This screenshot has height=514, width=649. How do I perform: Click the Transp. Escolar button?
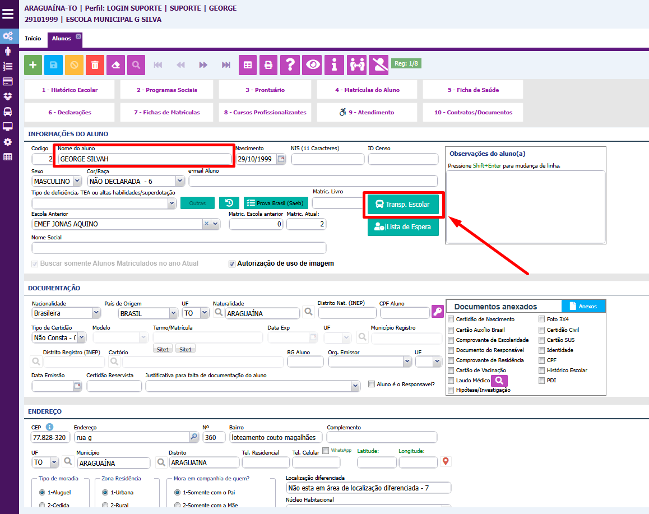(403, 205)
